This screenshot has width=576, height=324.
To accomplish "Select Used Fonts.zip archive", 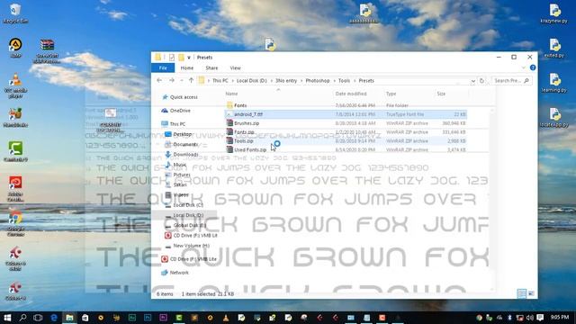I will tap(346, 149).
